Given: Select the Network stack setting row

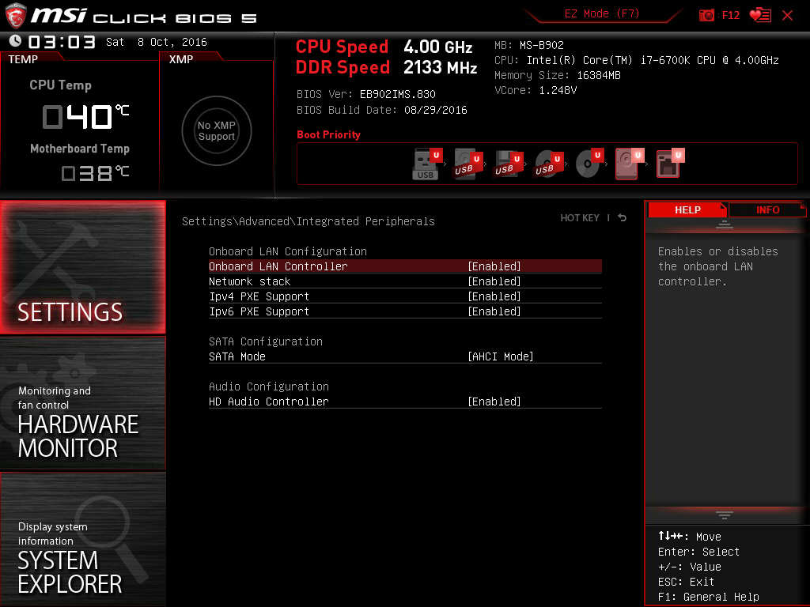Looking at the screenshot, I should [x=405, y=281].
